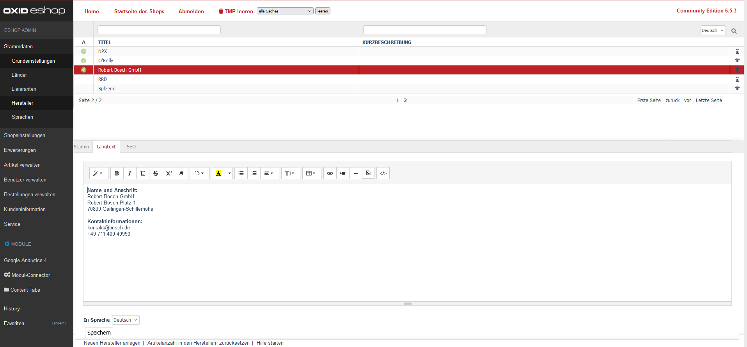The image size is (747, 347).
Task: Toggle superscript formatting
Action: pos(169,173)
